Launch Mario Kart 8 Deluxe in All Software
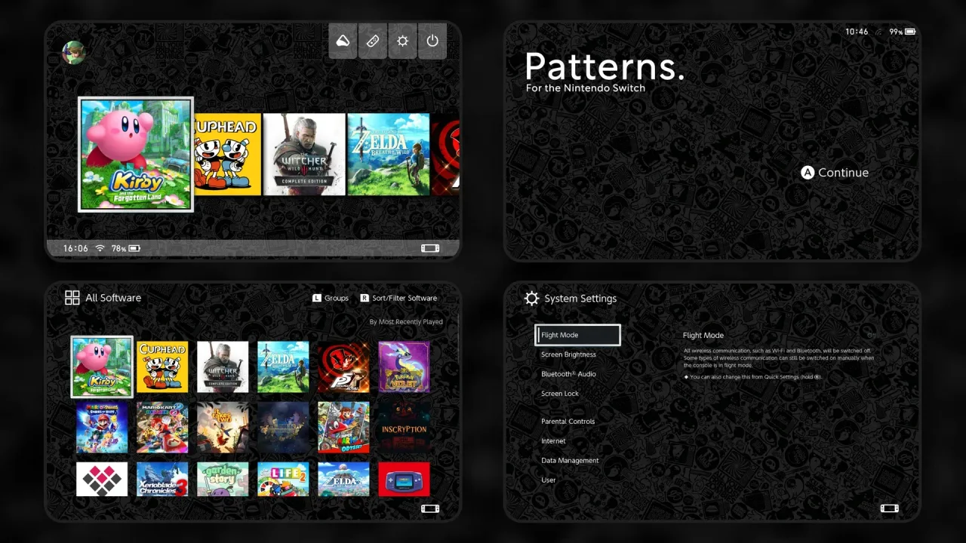The height and width of the screenshot is (543, 966). [162, 427]
